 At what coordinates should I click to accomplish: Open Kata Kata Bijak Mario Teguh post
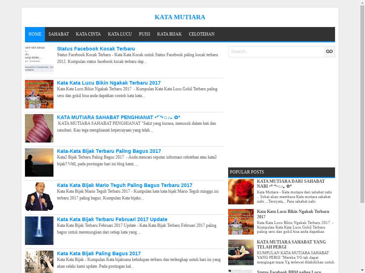tap(124, 185)
